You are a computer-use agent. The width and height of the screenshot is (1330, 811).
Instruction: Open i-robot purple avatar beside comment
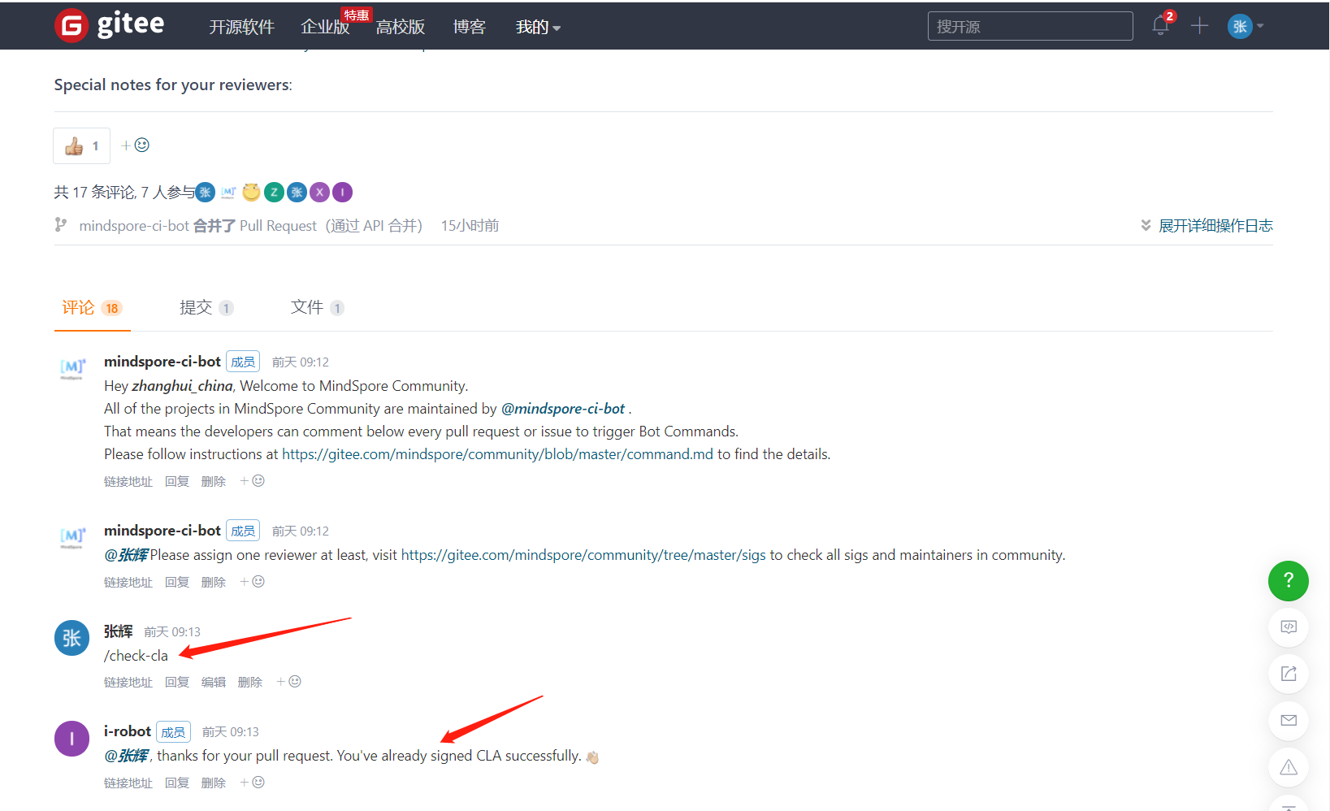[x=71, y=739]
